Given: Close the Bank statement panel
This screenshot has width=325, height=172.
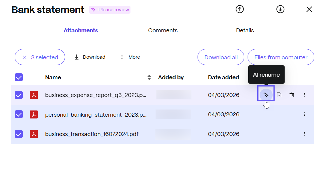Looking at the screenshot, I should tap(309, 10).
